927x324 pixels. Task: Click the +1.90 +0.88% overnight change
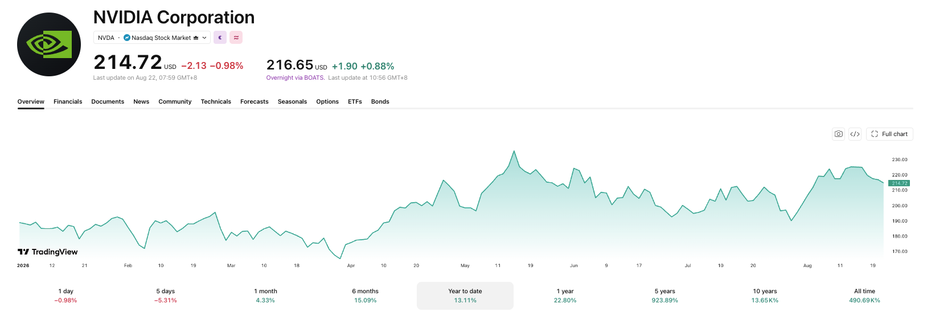363,67
